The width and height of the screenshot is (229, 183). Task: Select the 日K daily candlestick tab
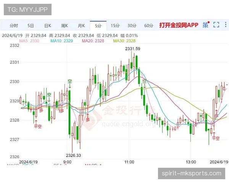47,26
